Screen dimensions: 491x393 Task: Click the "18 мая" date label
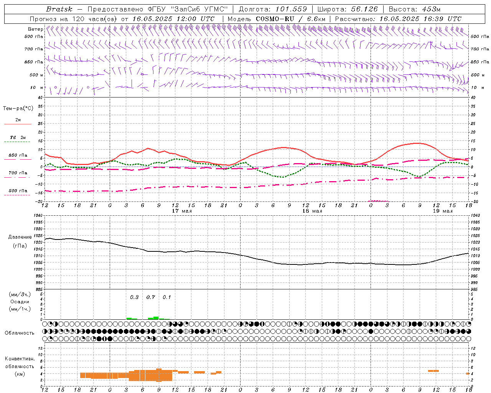coord(312,211)
